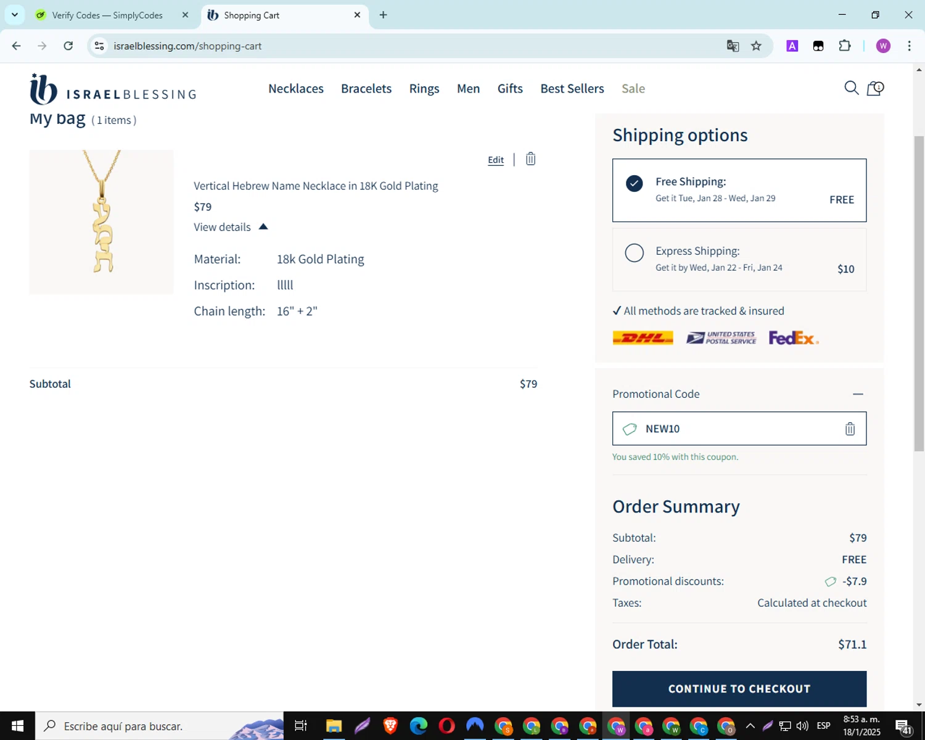
Task: Select the Express Shipping radio button
Action: 634,253
